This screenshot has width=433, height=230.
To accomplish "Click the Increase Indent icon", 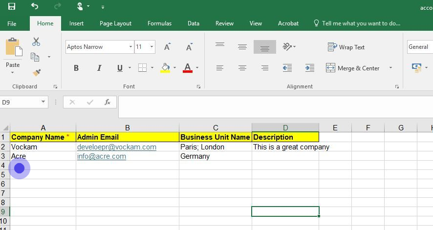I will point(309,68).
